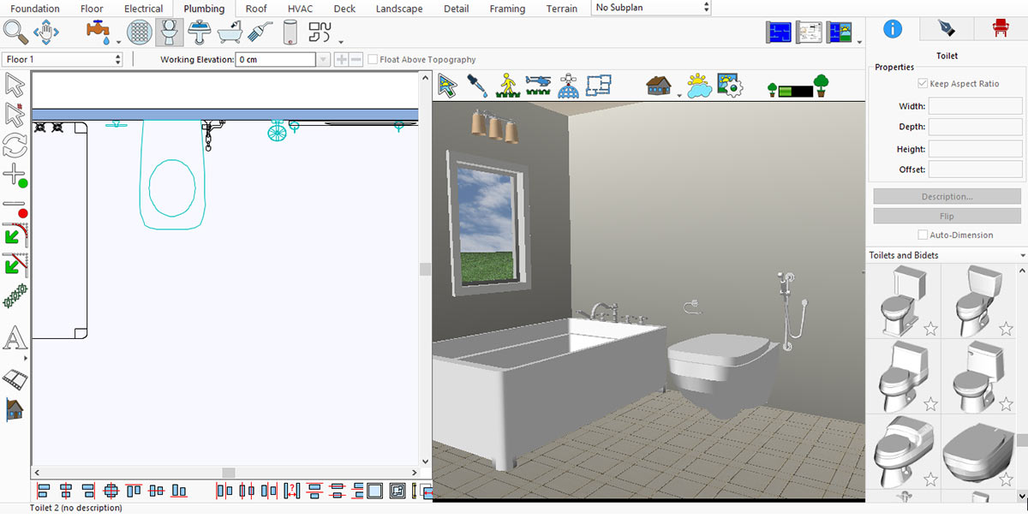Open the Landscape tab

[398, 9]
